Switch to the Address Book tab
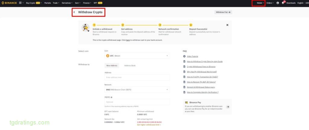The height and width of the screenshot is (130, 309). point(130,65)
